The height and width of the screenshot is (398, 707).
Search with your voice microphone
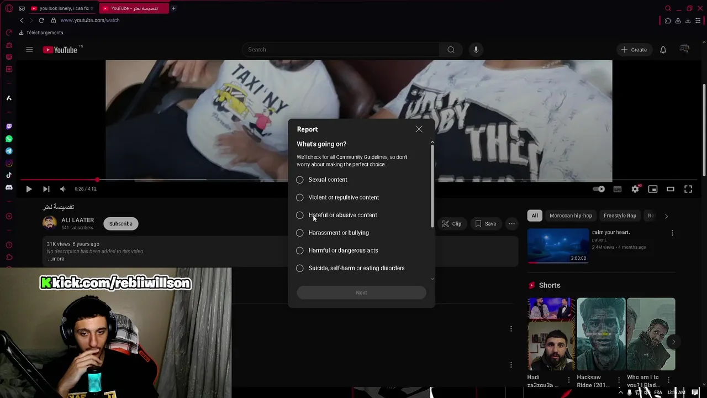(476, 50)
